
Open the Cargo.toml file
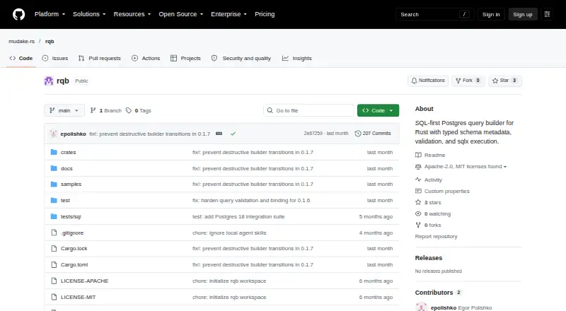point(74,264)
